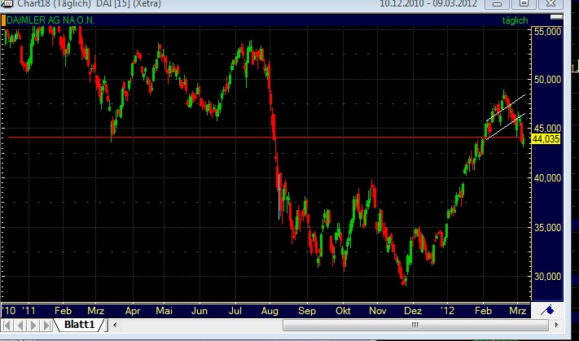Click the 50,000 price axis label
The height and width of the screenshot is (341, 579).
click(547, 79)
